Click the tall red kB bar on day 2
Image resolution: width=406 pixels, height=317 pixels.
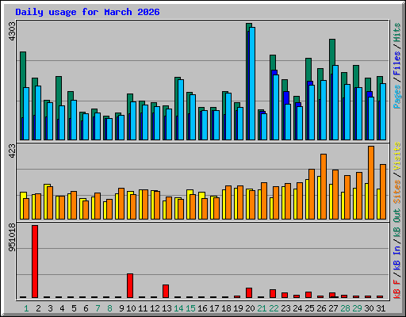click(35, 262)
